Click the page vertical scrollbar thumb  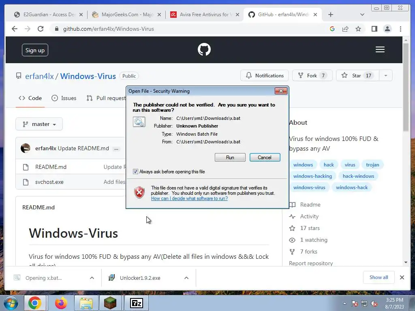[406, 87]
